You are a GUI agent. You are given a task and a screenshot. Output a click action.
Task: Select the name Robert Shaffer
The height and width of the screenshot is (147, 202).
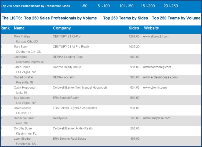click(x=24, y=77)
